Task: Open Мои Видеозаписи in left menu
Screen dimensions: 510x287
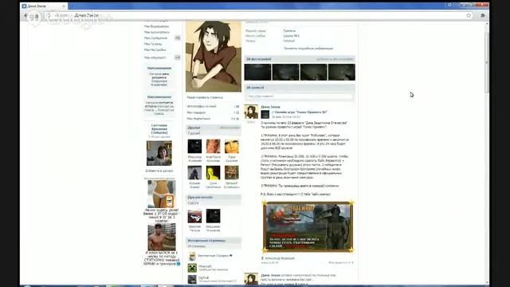Action: pyautogui.click(x=156, y=26)
